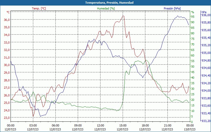Click the '26,0' temperature axis value

click(x=7, y=95)
